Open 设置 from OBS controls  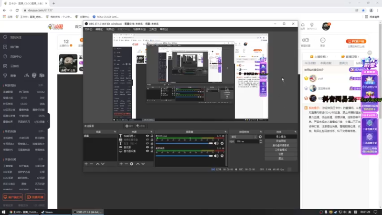click(x=281, y=154)
